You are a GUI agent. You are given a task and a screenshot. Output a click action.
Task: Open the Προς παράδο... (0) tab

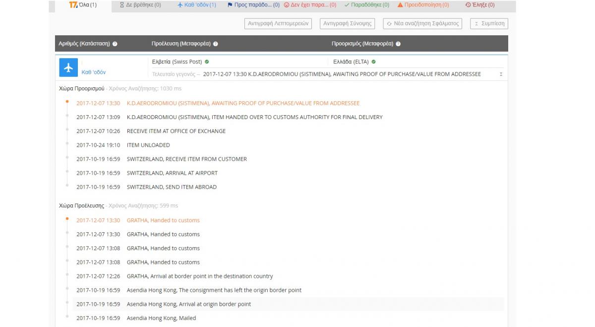(253, 5)
